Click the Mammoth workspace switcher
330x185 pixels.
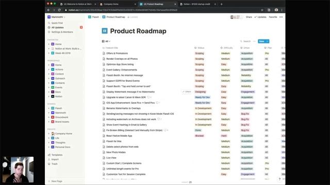(57, 17)
